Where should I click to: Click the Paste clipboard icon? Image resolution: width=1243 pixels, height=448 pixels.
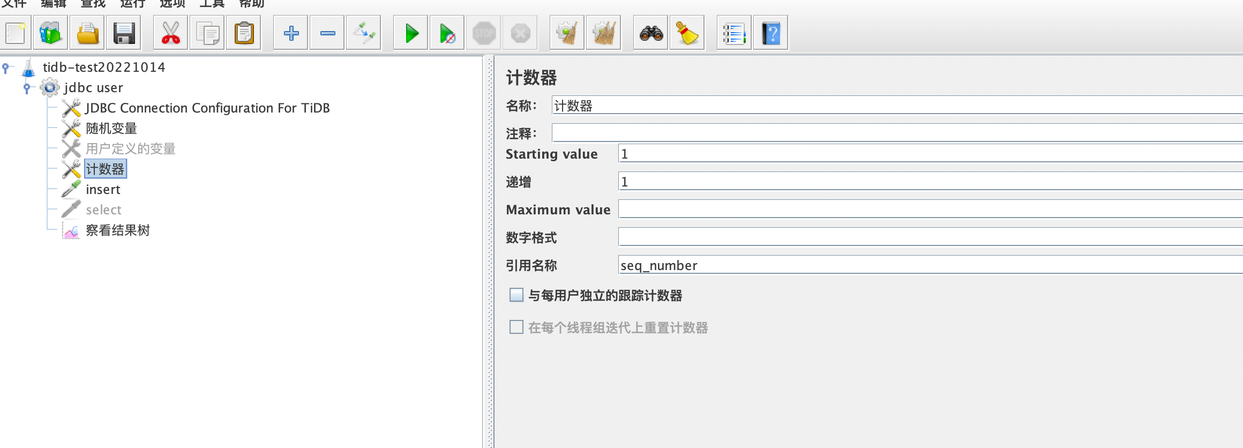(x=244, y=33)
